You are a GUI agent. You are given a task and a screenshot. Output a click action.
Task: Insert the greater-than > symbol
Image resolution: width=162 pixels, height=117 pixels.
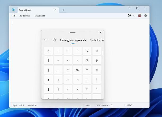pyautogui.click(x=77, y=80)
